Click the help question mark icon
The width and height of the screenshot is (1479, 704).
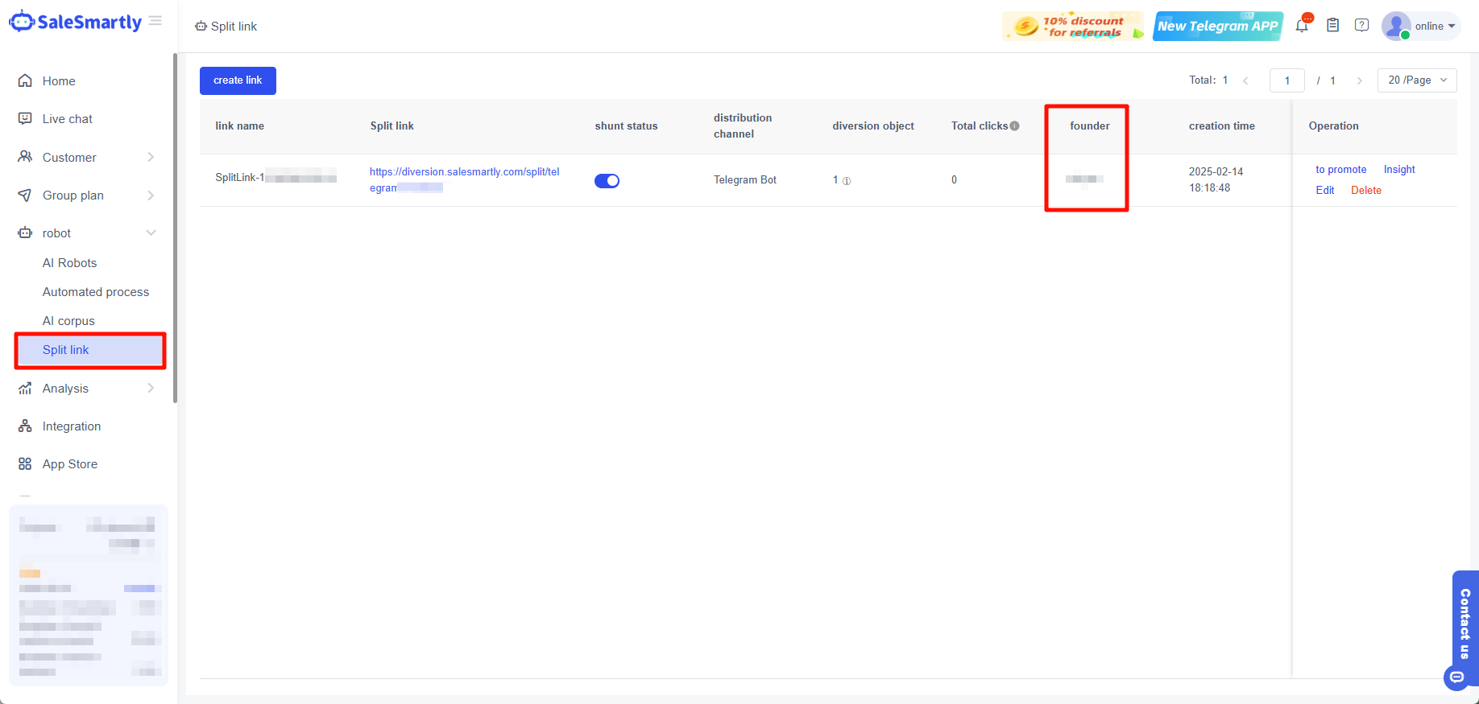click(1361, 26)
